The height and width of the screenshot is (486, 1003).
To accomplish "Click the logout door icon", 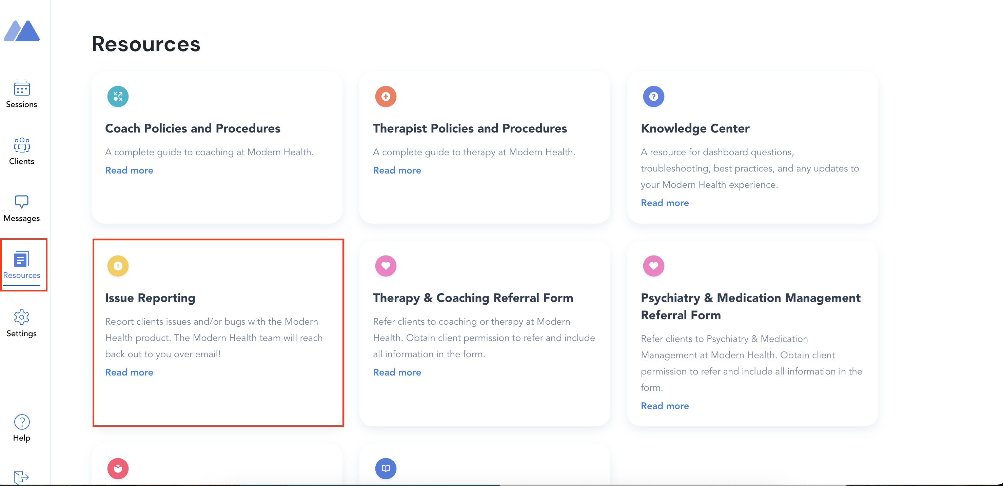I will [21, 477].
